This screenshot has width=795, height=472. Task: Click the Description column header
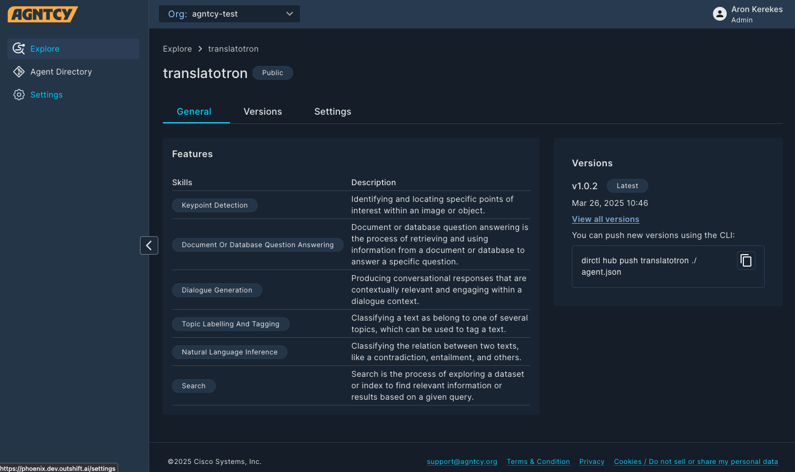(x=373, y=182)
